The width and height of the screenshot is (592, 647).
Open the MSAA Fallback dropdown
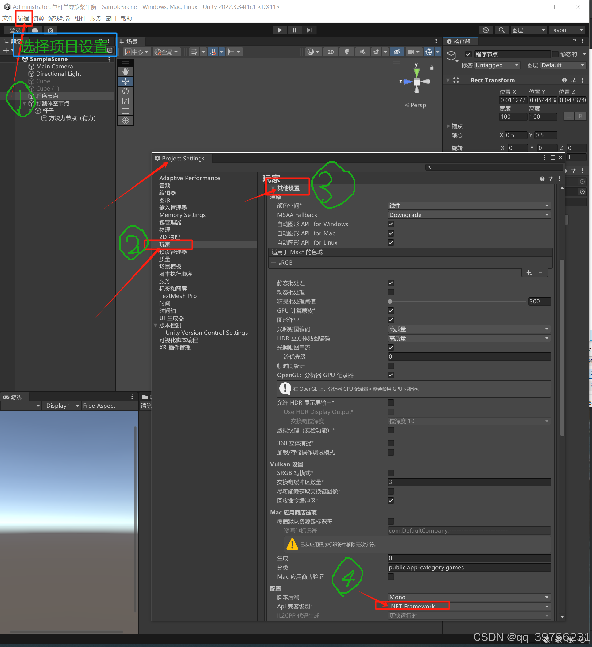(x=469, y=215)
